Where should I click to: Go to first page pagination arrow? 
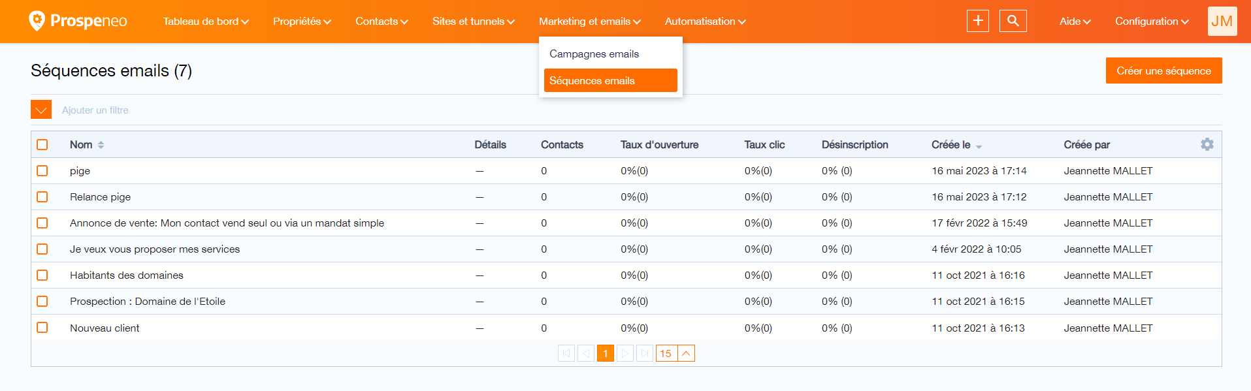566,353
